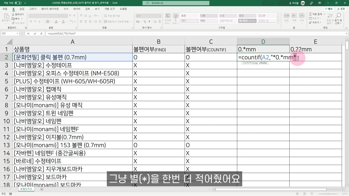Image resolution: width=349 pixels, height=196 pixels.
Task: Apply the 경고문 (Warning Text) style
Action: pyautogui.click(x=267, y=16)
